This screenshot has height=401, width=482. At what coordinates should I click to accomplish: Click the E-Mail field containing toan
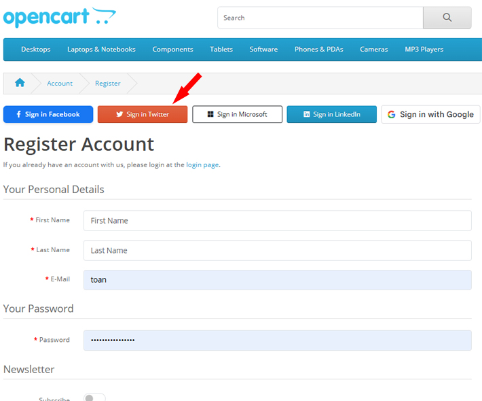277,280
